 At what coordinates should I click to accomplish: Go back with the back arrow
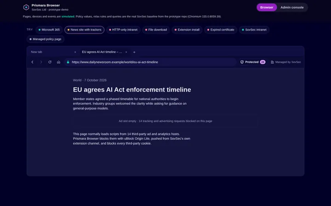click(x=32, y=62)
